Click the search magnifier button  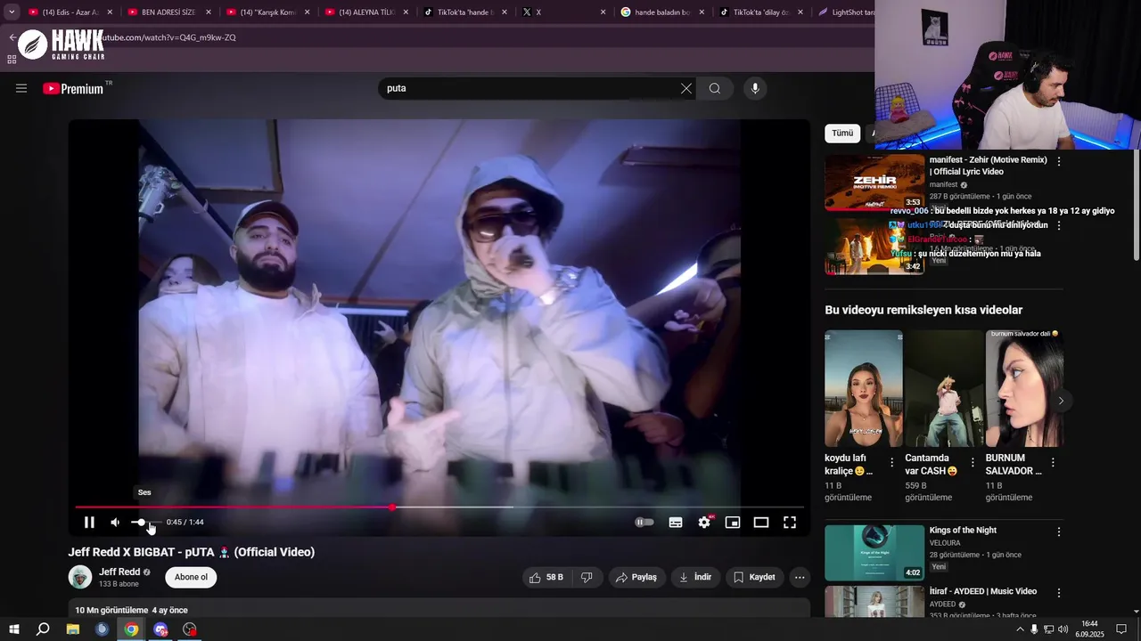(715, 88)
